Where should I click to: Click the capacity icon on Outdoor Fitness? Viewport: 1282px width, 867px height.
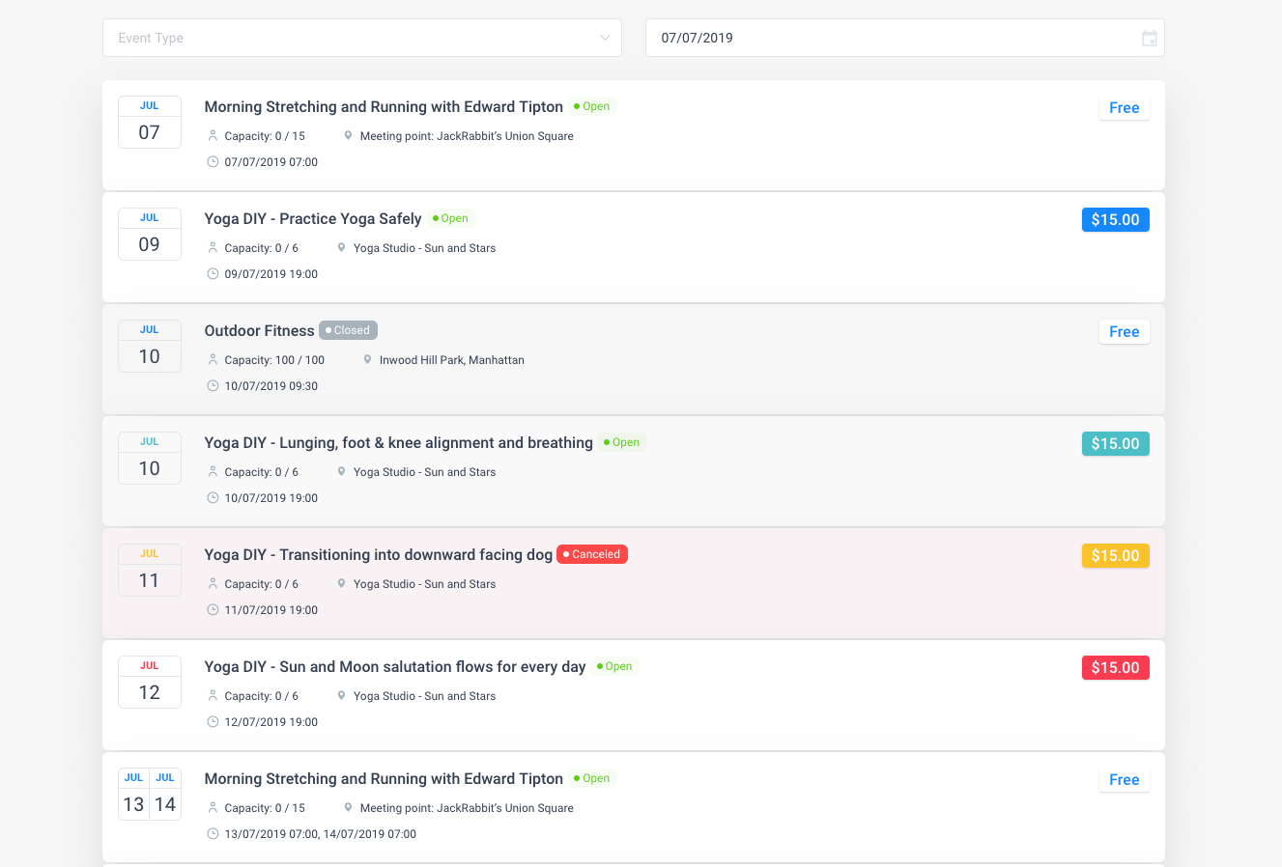pyautogui.click(x=214, y=359)
